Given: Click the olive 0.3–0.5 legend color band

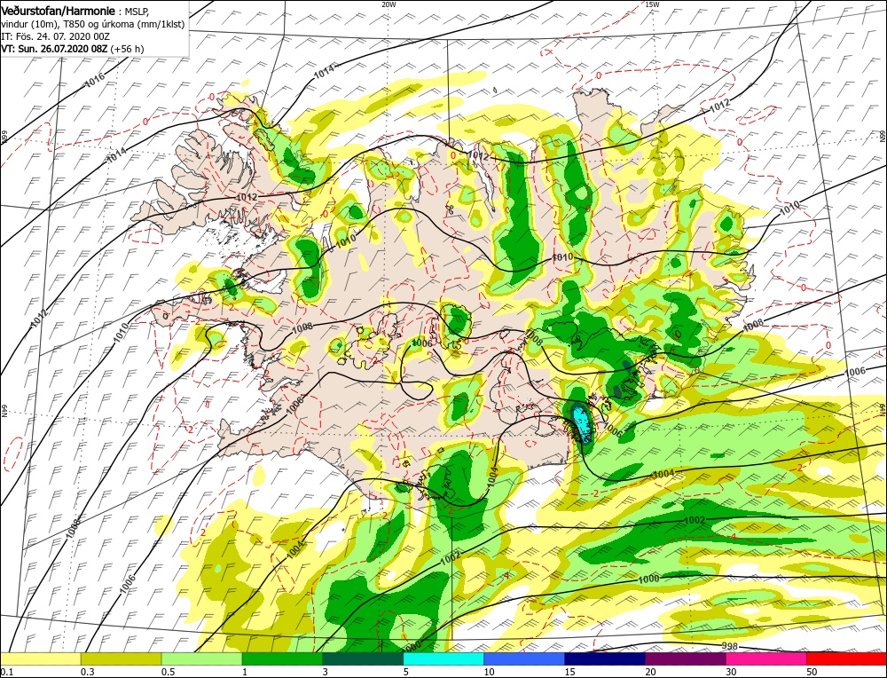Looking at the screenshot, I should pos(121,658).
